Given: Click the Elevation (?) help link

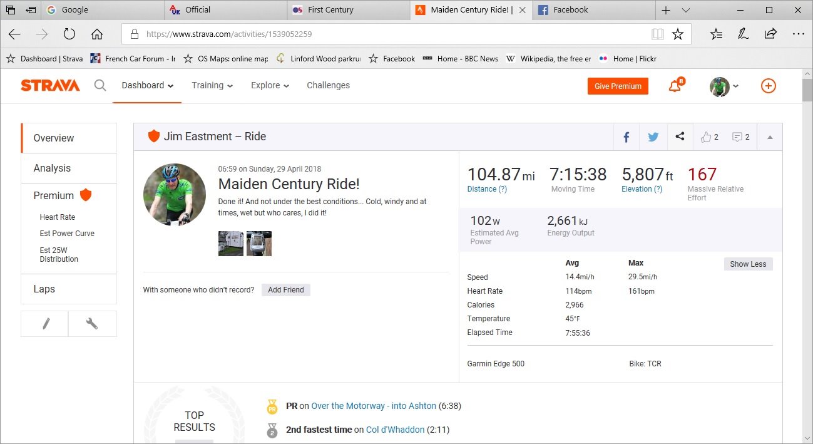Looking at the screenshot, I should point(642,189).
